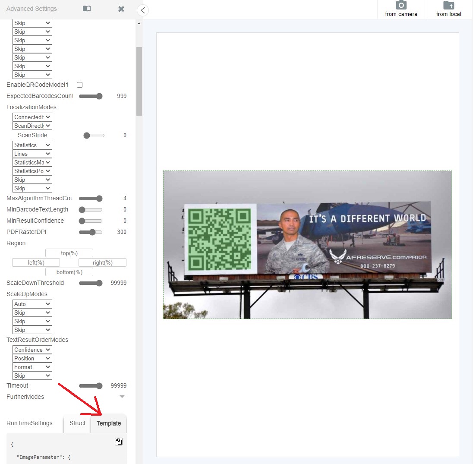Expand the FurtherModes section arrow
The image size is (476, 464).
click(122, 397)
